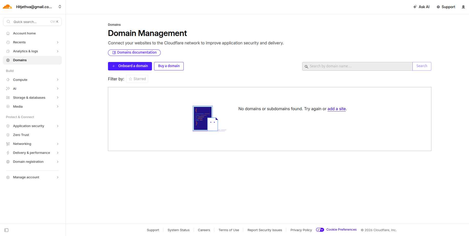Open the account switcher dropdown
The image size is (469, 236).
tap(60, 7)
